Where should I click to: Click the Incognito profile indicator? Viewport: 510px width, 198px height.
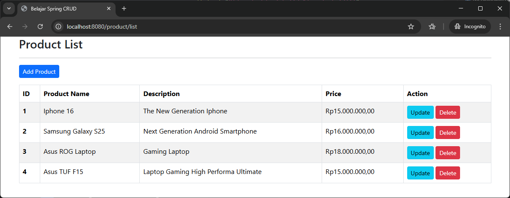pyautogui.click(x=470, y=27)
